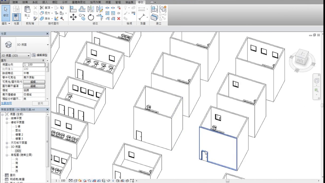Select the Scale tool
Image resolution: width=325 pixels, height=183 pixels.
tap(113, 13)
